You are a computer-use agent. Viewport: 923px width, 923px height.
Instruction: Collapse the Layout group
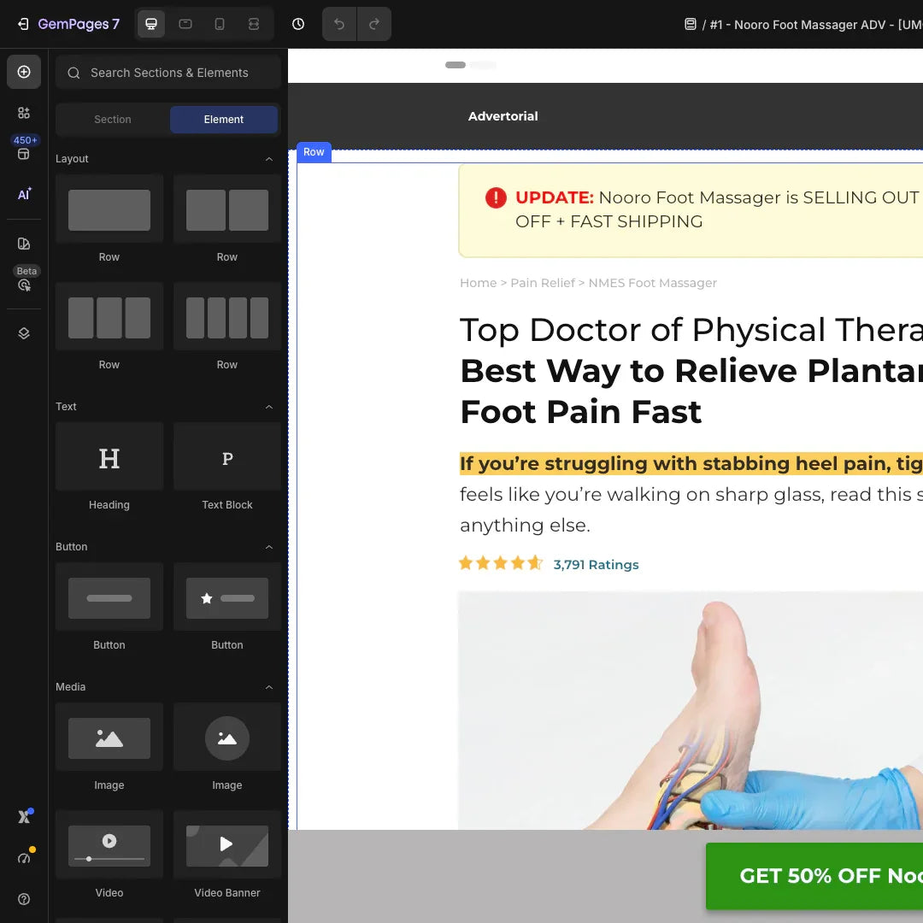pos(269,159)
